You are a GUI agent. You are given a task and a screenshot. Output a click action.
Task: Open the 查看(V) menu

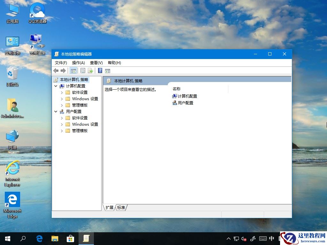[x=96, y=63]
